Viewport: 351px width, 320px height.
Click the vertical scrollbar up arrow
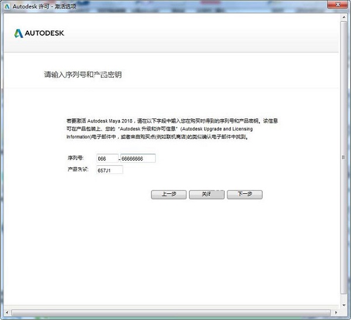coord(343,17)
